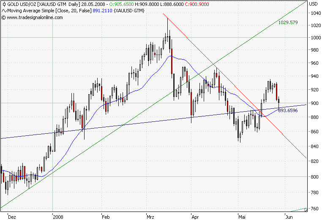
Task: Click the resize grip in the chart's bottom-right corner
Action: coord(306,210)
